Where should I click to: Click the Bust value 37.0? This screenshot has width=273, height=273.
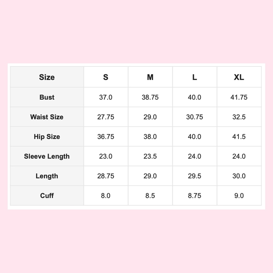pyautogui.click(x=106, y=97)
